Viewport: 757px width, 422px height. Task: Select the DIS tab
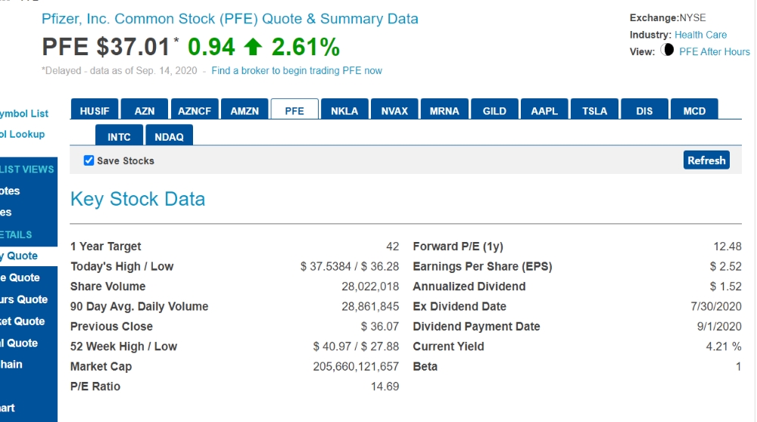point(644,109)
